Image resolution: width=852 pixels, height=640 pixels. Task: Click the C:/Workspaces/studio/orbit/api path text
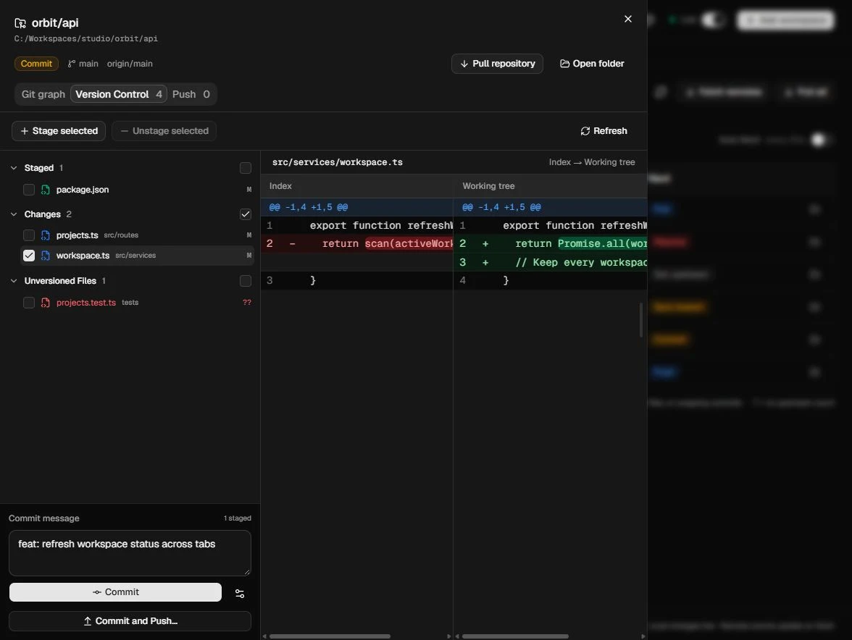click(x=85, y=38)
